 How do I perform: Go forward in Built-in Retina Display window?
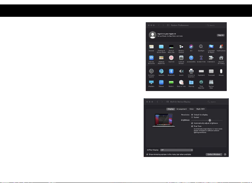(162, 102)
